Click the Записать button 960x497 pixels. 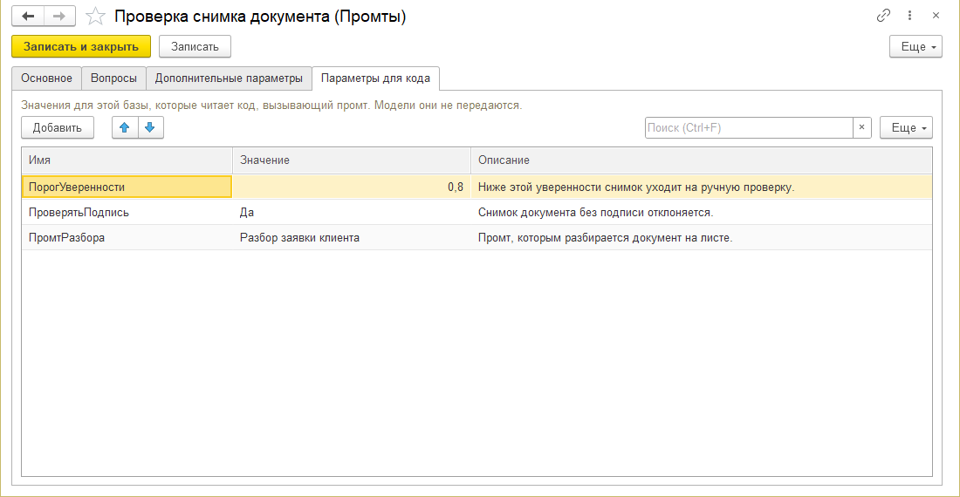click(195, 46)
